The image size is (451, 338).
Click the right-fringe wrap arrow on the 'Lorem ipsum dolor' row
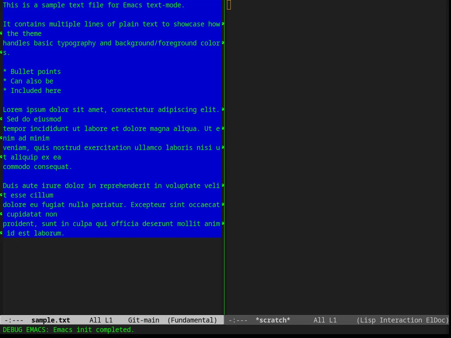223,109
